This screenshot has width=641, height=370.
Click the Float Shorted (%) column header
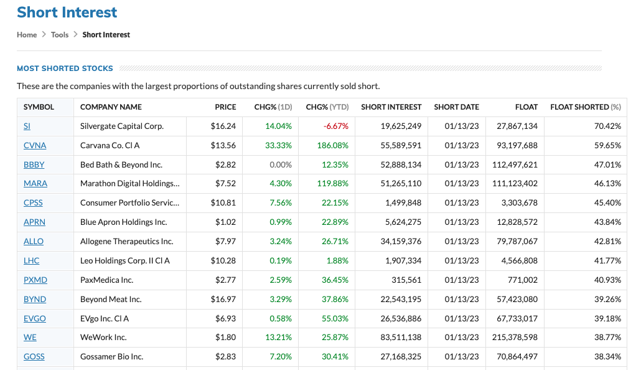coord(585,107)
